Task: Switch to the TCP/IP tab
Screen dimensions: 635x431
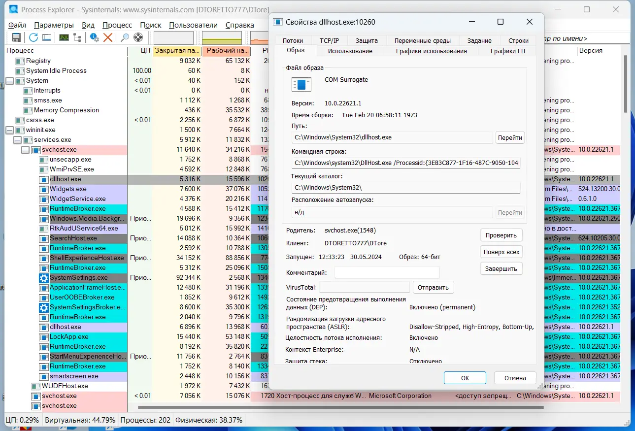Action: pyautogui.click(x=329, y=40)
